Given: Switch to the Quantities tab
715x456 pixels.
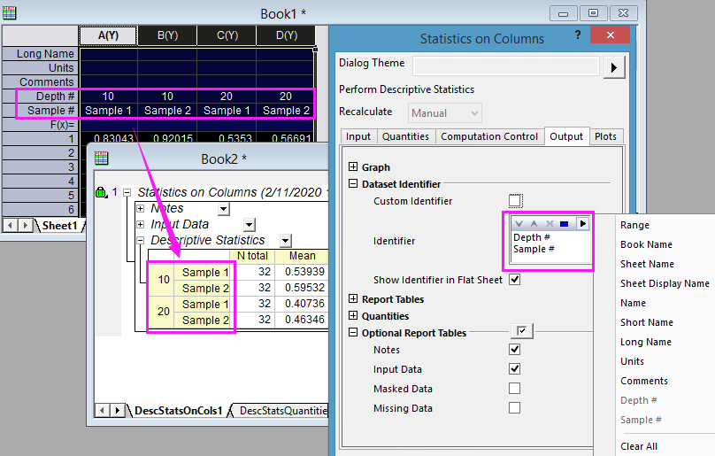Looking at the screenshot, I should [405, 136].
